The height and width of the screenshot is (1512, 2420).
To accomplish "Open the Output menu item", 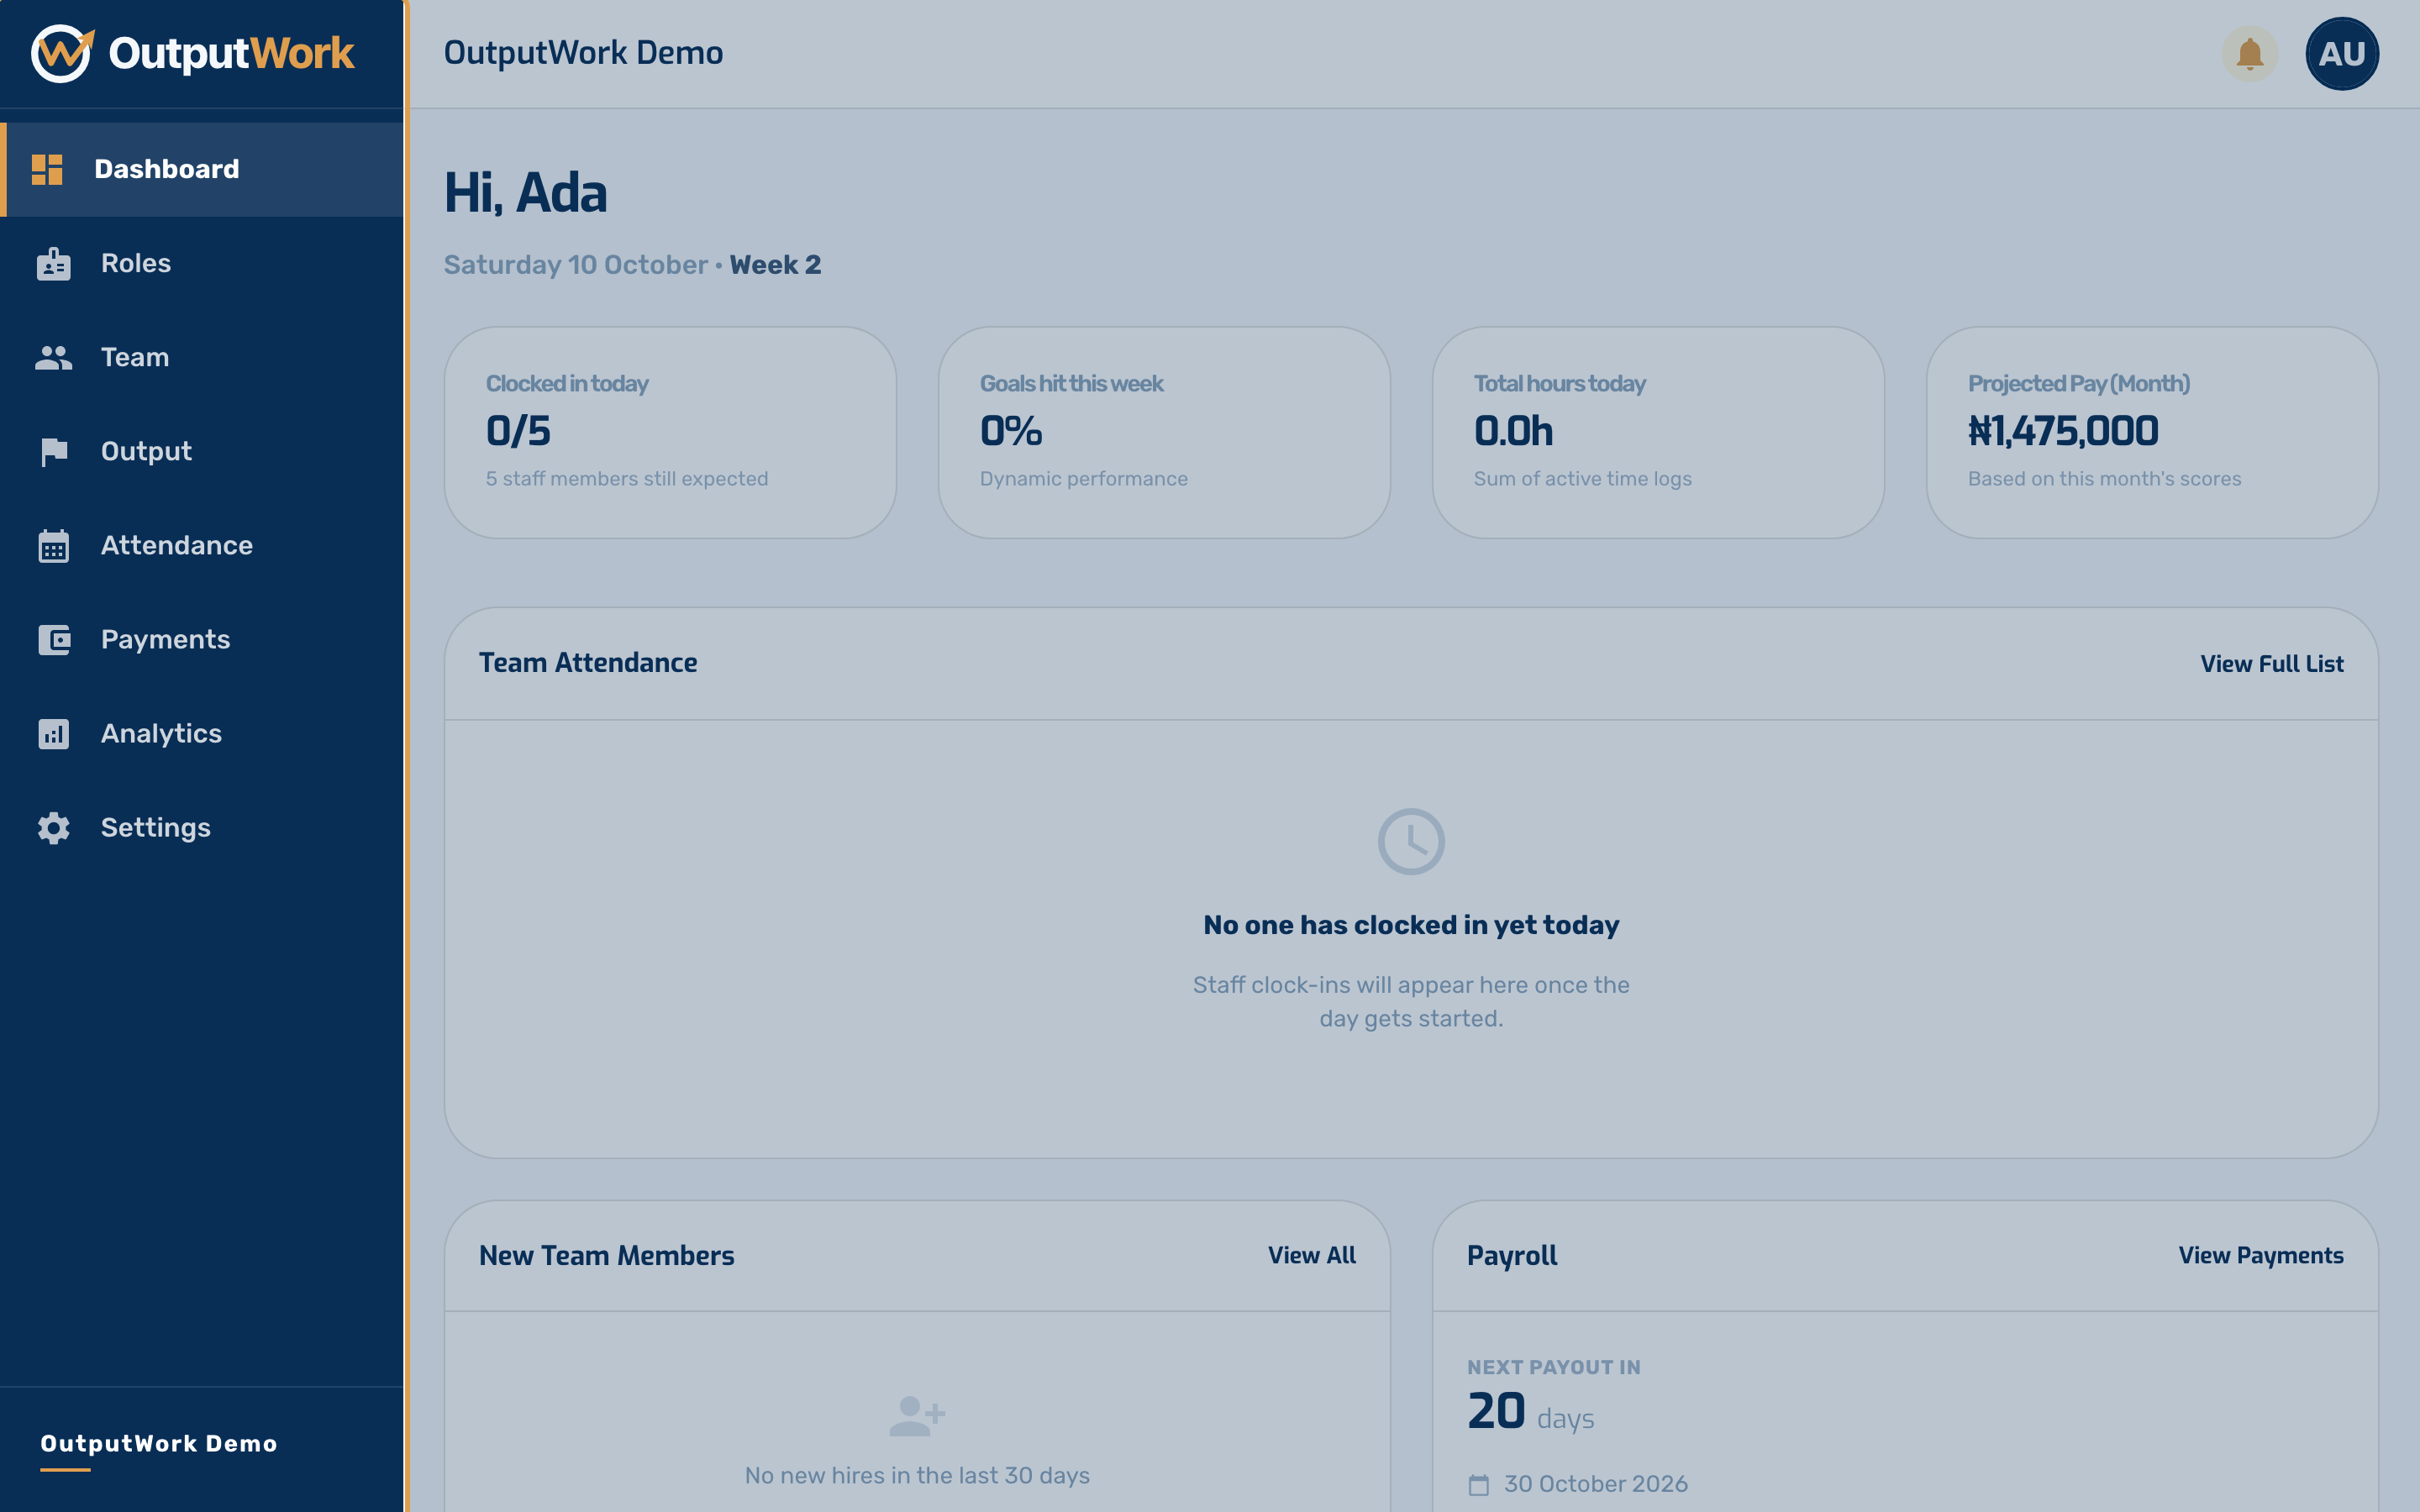I will (202, 452).
